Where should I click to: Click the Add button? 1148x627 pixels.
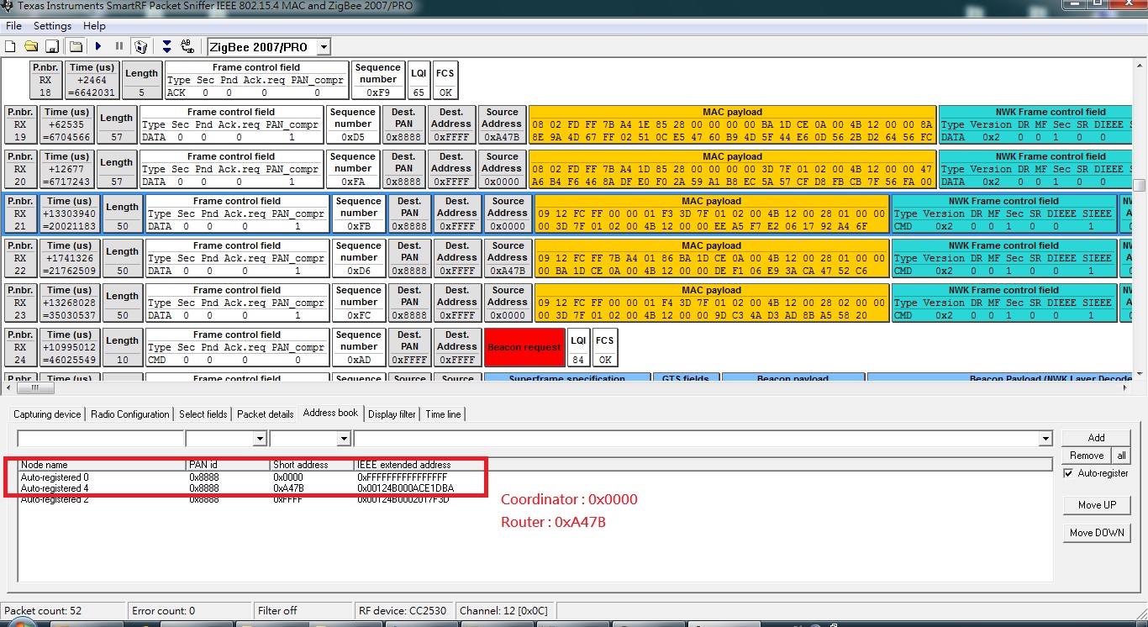(1096, 438)
